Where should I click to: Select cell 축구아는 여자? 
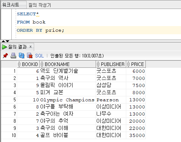point(68,114)
